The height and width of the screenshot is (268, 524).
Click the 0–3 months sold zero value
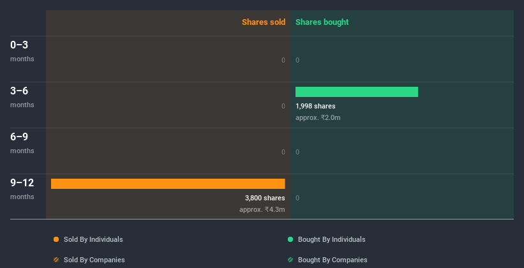[283, 60]
